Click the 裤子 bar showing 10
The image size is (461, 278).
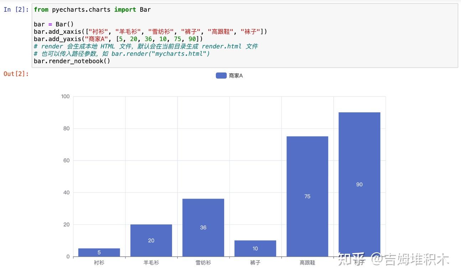click(255, 249)
